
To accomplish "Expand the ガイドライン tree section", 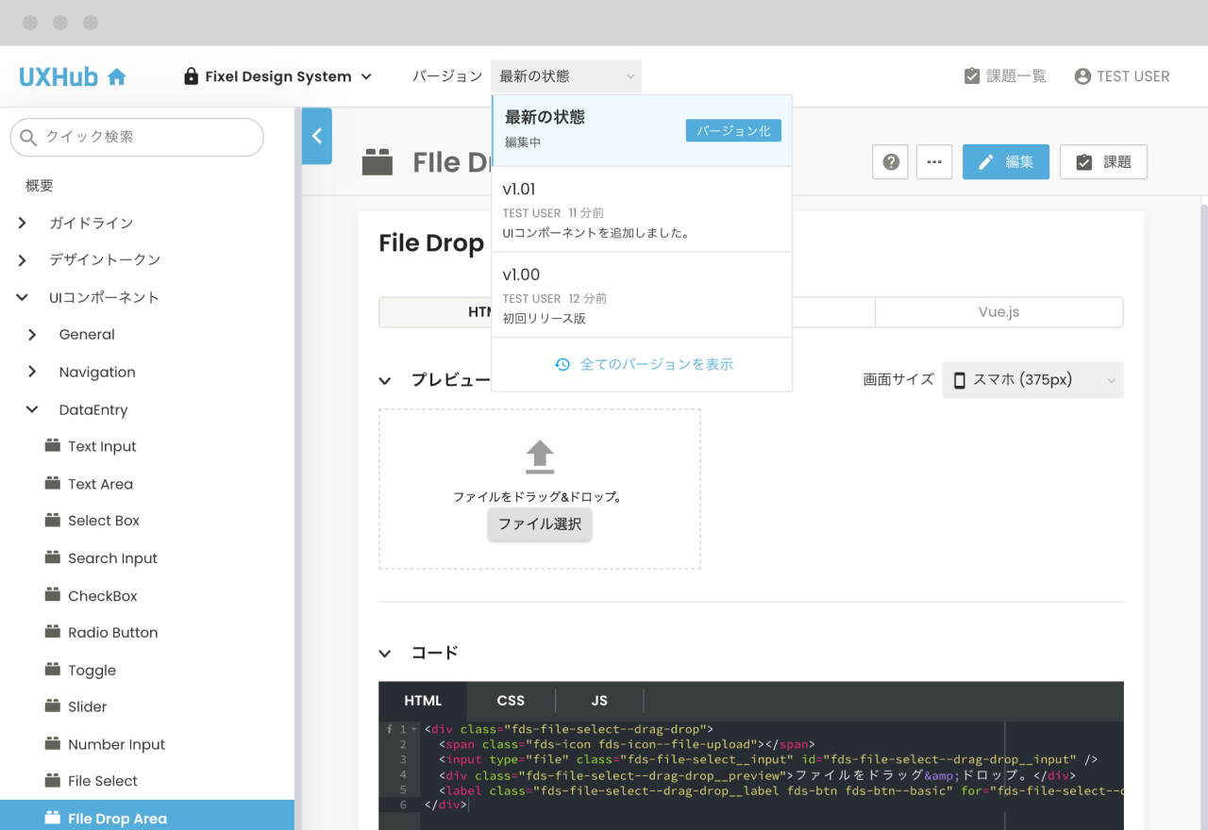I will point(23,224).
